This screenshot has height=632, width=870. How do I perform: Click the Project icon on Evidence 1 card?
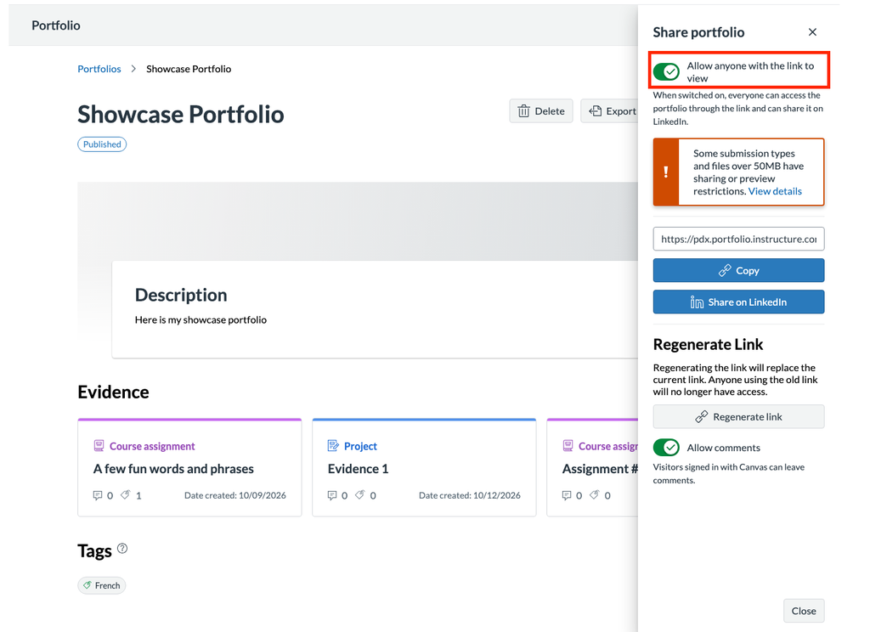[333, 446]
